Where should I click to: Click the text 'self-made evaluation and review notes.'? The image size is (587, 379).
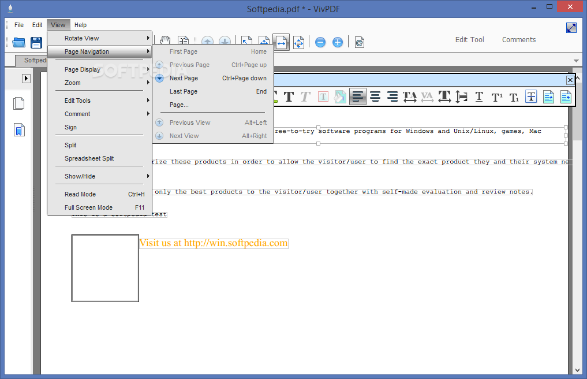457,192
